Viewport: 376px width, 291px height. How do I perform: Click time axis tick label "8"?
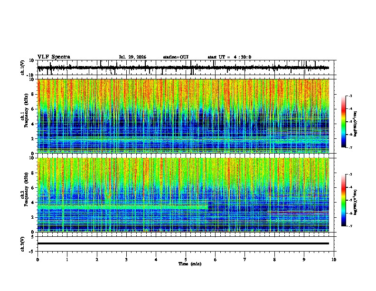(x=274, y=260)
